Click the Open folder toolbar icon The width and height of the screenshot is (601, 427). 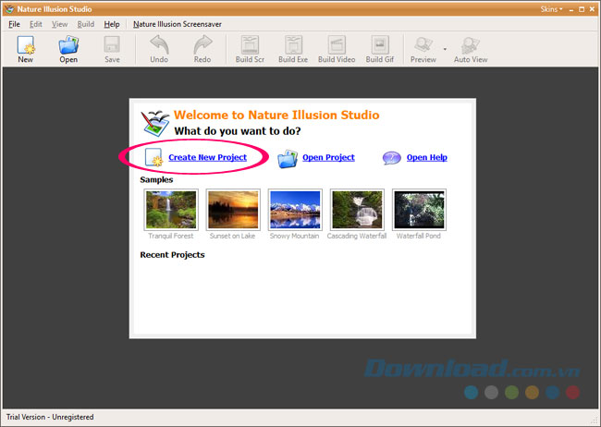point(68,45)
